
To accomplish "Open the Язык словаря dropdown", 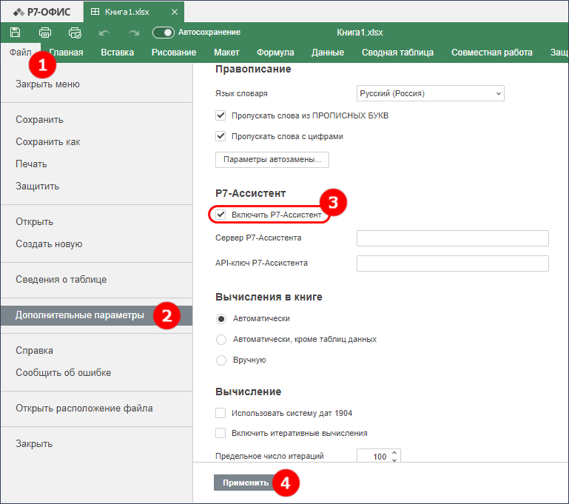I will pos(431,93).
